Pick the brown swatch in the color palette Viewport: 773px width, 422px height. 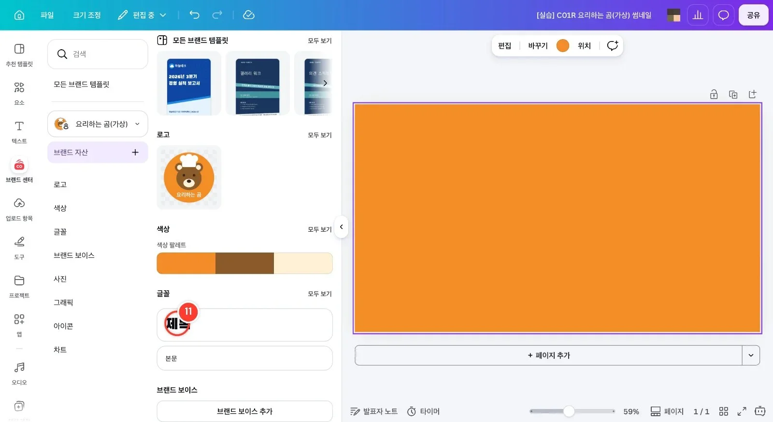(244, 263)
